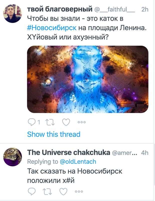The height and width of the screenshot is (201, 155).
Task: Like the tweet with the rink photo
Action: pos(66,122)
